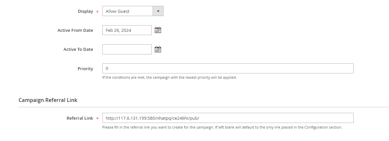
Task: Click into the Referral Link URL field
Action: (x=227, y=118)
